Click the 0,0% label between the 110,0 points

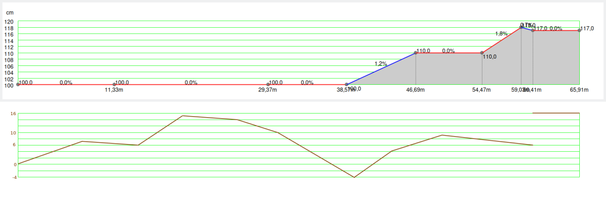[448, 51]
